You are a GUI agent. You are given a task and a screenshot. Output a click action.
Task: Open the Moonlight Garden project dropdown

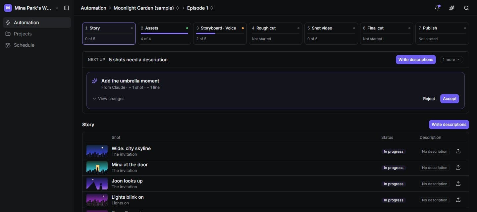coord(178,8)
